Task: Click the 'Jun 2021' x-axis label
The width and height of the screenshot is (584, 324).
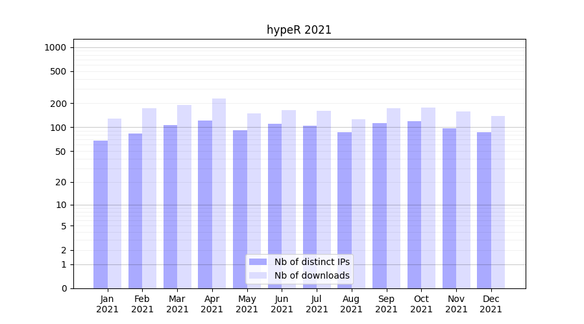Action: click(282, 304)
